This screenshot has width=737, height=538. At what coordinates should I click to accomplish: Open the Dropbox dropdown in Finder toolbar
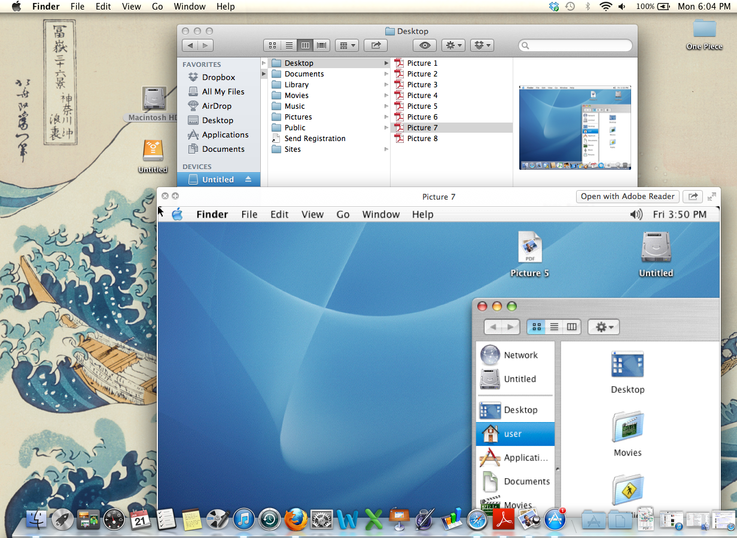tap(482, 45)
